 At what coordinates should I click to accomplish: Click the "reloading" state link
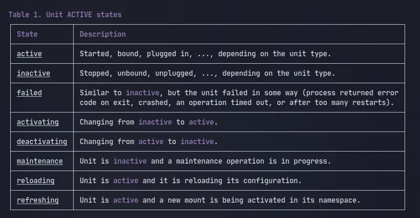coord(35,181)
